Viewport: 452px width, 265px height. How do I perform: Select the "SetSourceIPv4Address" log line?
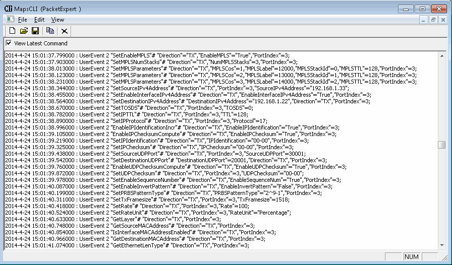click(177, 88)
